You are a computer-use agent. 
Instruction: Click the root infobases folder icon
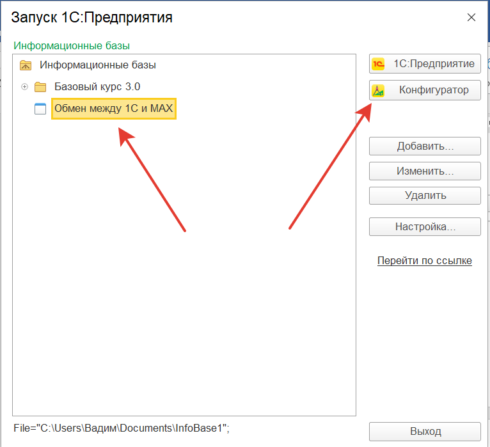(26, 65)
